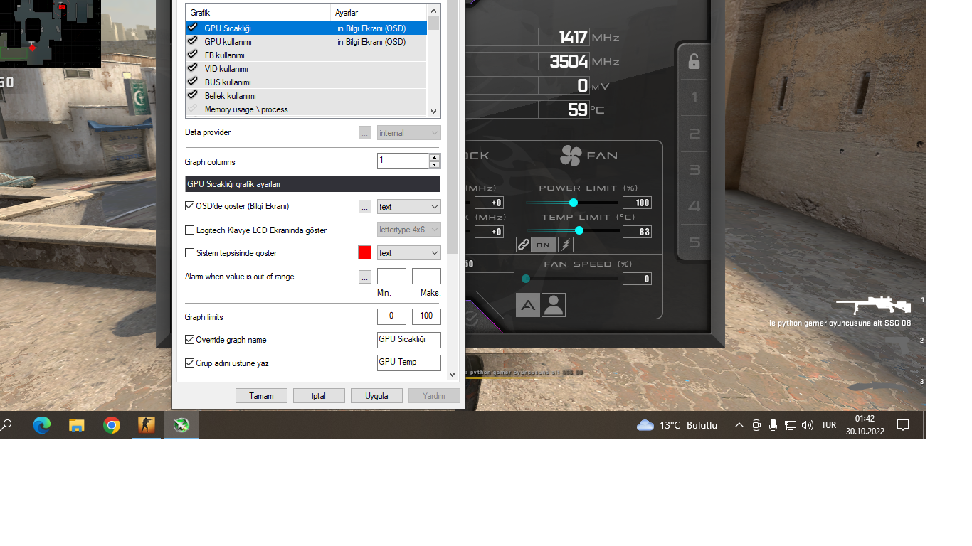Click the padlock profile lock icon in Afterburner

(x=694, y=62)
